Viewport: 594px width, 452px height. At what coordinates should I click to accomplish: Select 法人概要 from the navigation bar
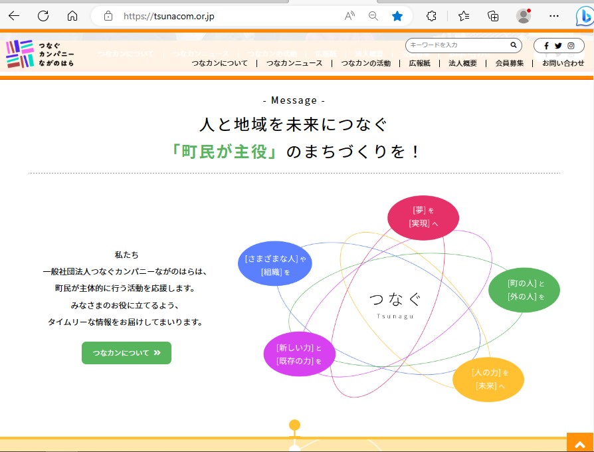click(x=460, y=63)
